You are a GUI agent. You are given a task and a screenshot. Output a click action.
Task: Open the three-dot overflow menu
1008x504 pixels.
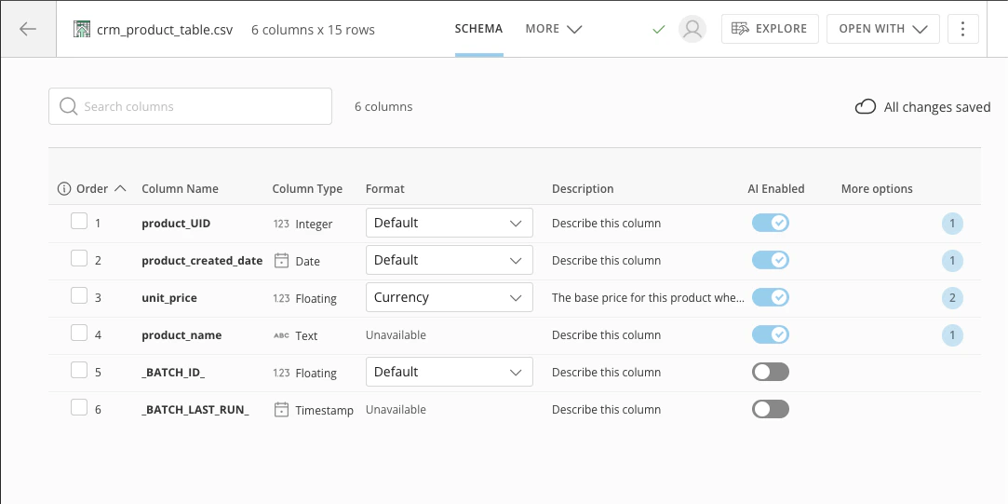962,29
